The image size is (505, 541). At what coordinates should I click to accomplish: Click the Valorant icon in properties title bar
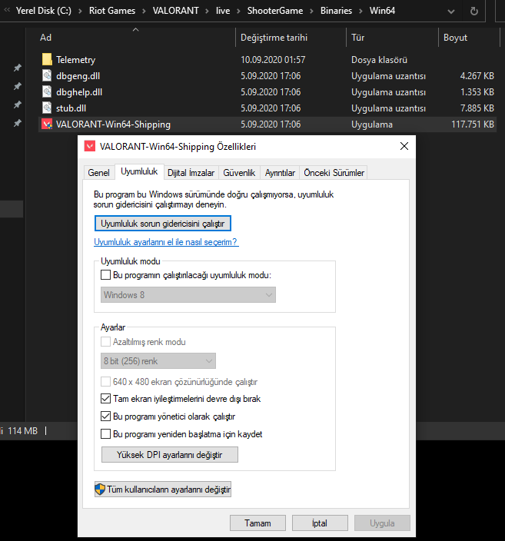[x=90, y=146]
